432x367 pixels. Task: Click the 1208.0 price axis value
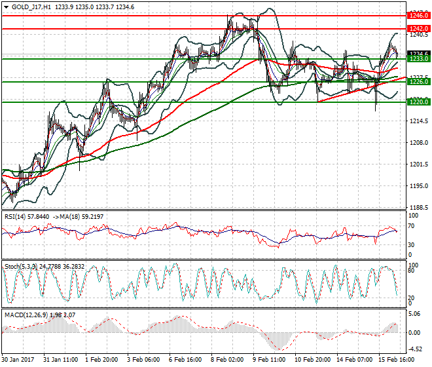click(419, 143)
